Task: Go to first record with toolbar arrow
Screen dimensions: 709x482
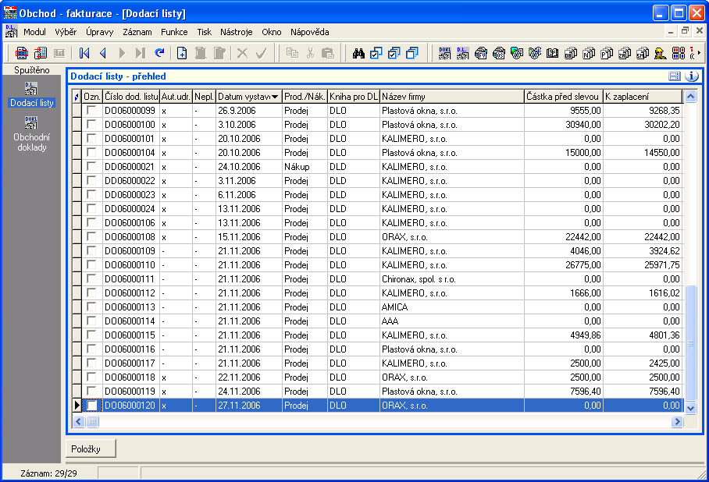Action: point(84,53)
